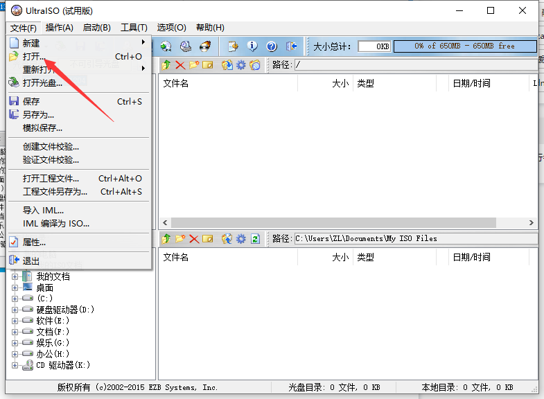
Task: Click the red X delete icon in local toolbar
Action: pyautogui.click(x=194, y=239)
